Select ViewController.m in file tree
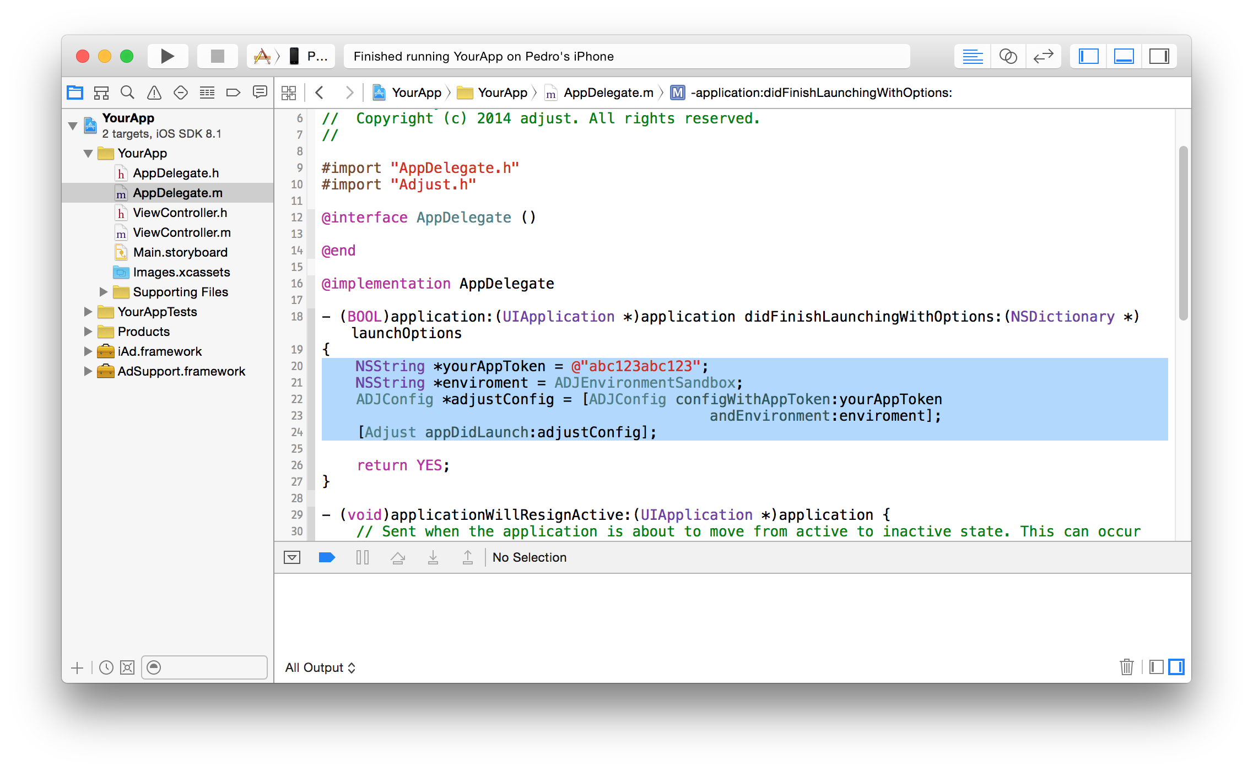This screenshot has width=1253, height=771. tap(182, 232)
